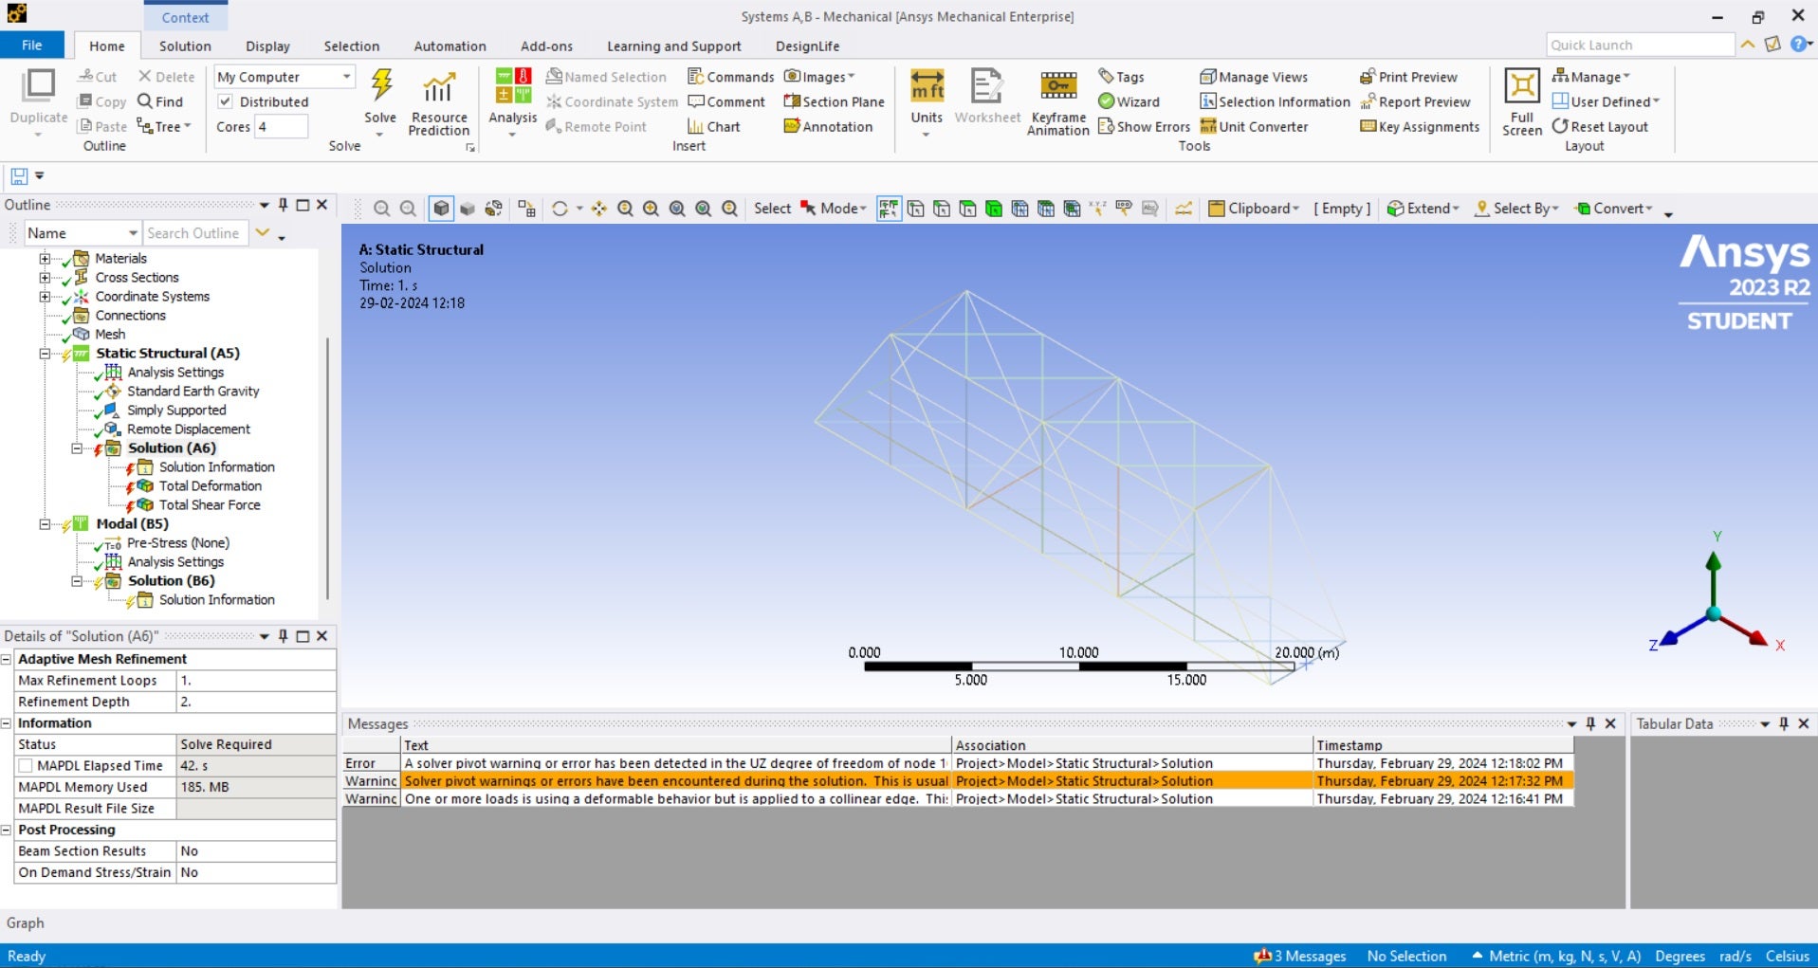Image resolution: width=1818 pixels, height=968 pixels.
Task: Enter Full Screen view
Action: [x=1521, y=103]
